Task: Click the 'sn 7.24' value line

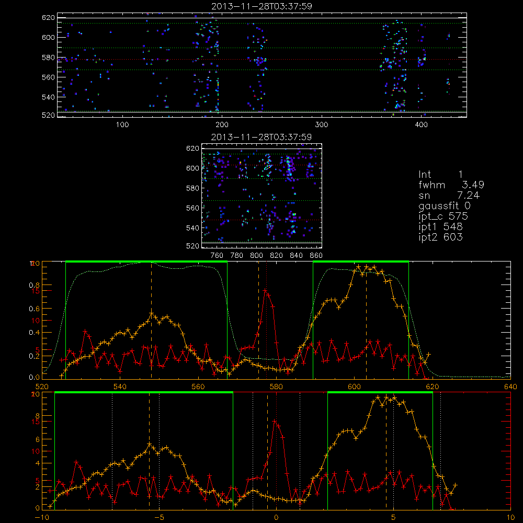Action: pos(449,195)
